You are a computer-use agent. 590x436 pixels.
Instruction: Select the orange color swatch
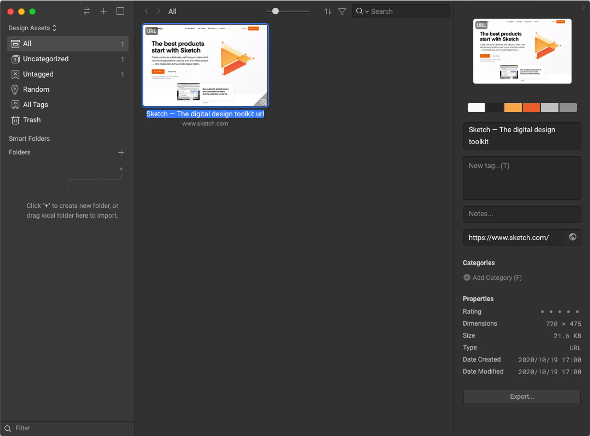[513, 107]
